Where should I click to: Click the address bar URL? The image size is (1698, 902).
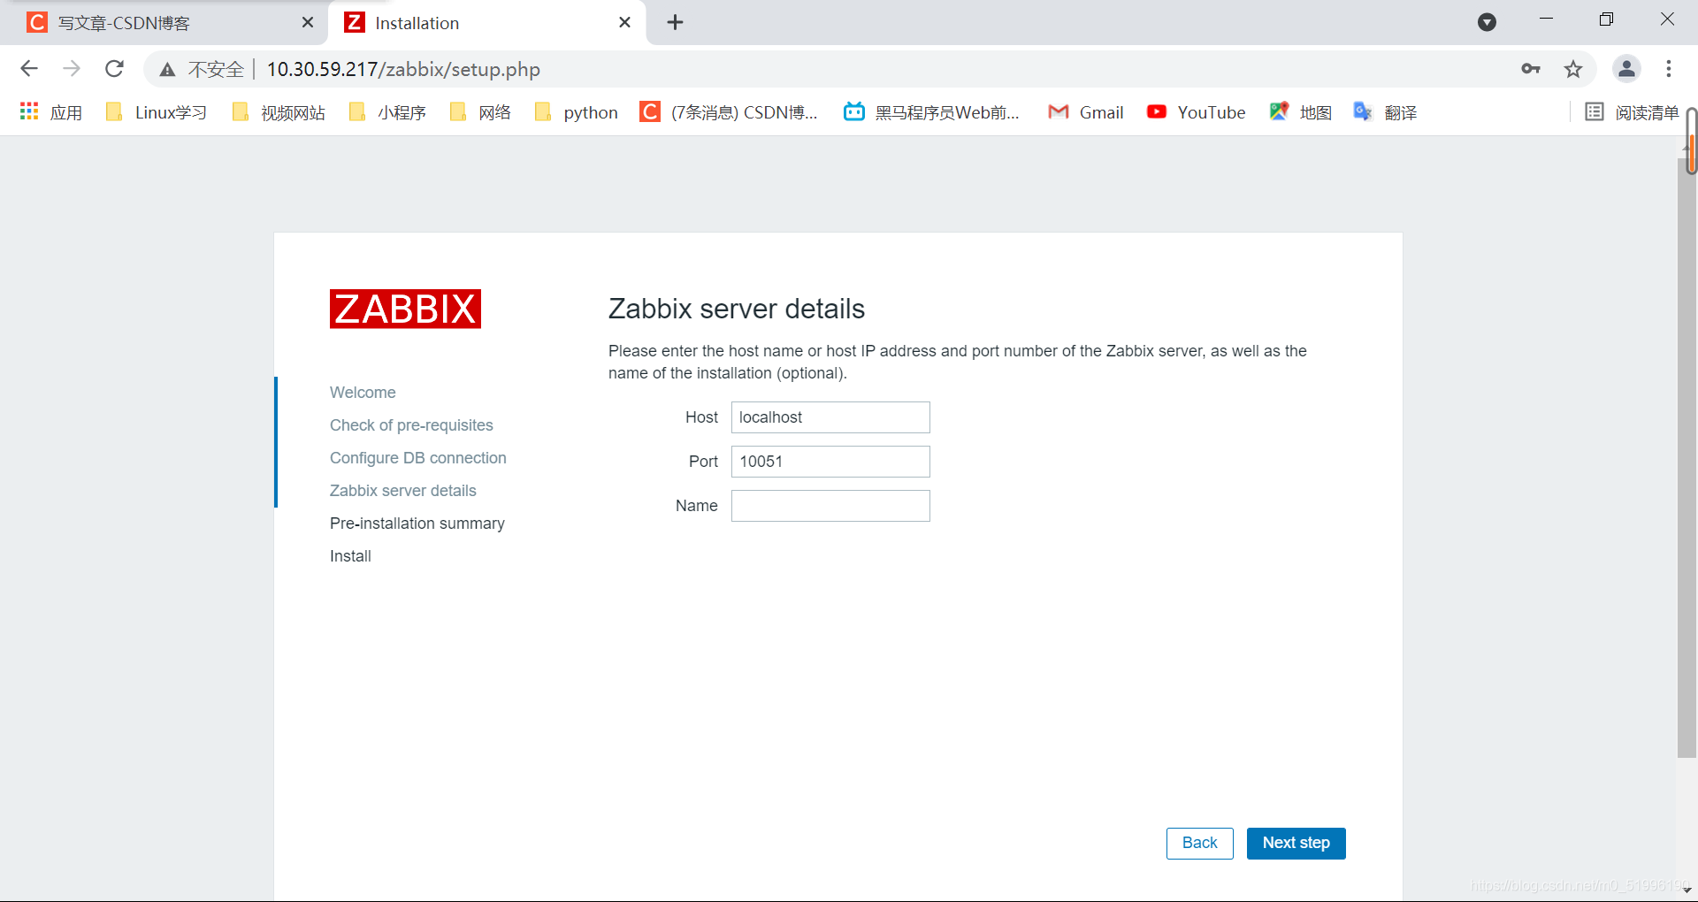[403, 70]
